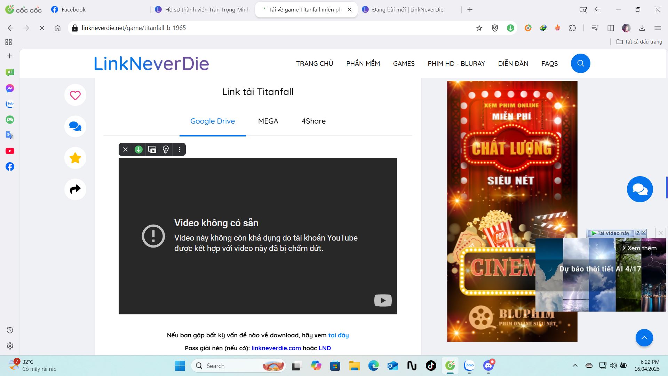668x376 pixels.
Task: Open Messenger in Cốc Cốc sidebar
Action: [x=10, y=88]
